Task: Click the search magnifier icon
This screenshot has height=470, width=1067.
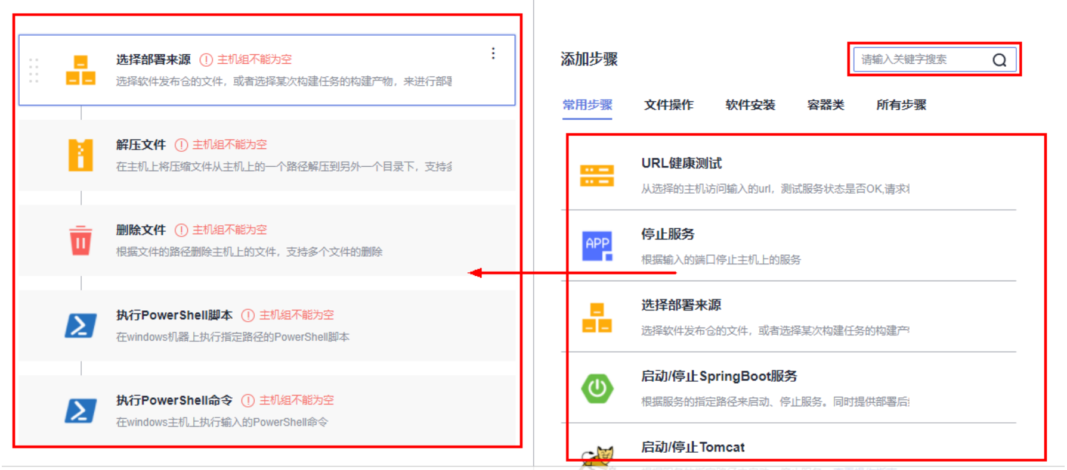Action: pos(1000,60)
